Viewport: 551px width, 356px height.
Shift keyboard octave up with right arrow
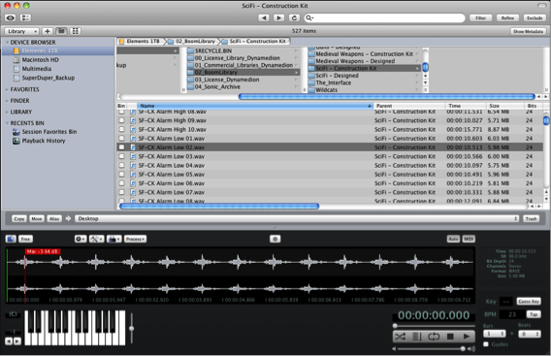tap(16, 340)
